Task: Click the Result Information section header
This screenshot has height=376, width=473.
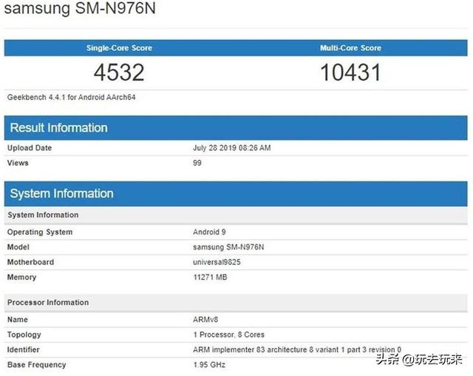Action: (x=236, y=128)
